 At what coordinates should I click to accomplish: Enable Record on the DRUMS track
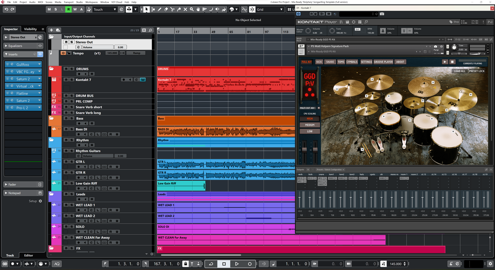(79, 74)
